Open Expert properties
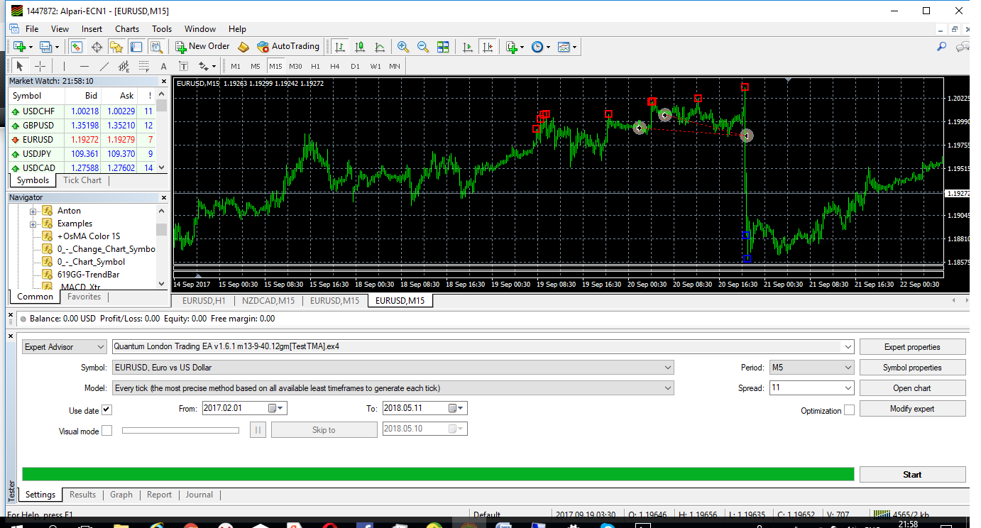This screenshot has width=981, height=528. coord(912,347)
